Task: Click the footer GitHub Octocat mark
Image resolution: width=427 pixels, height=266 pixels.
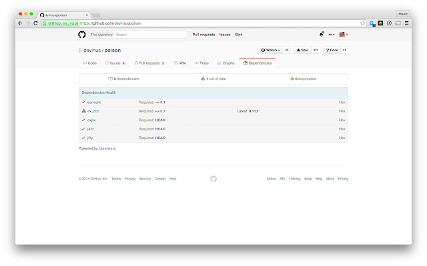Action: [213, 179]
